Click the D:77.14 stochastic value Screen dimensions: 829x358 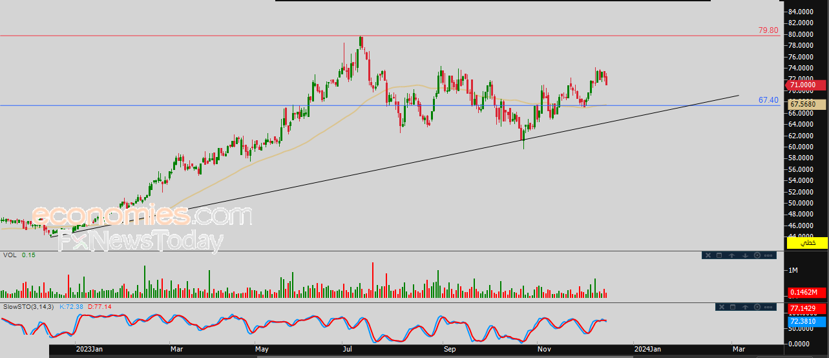coord(100,306)
